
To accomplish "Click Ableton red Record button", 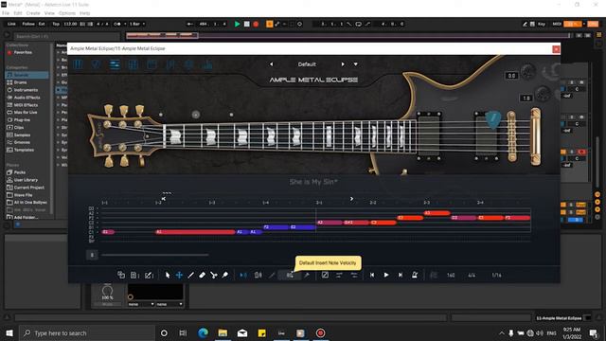I will (x=256, y=24).
